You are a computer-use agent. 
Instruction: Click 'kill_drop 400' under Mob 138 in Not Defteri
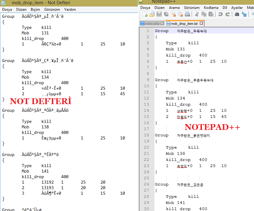click(45, 132)
